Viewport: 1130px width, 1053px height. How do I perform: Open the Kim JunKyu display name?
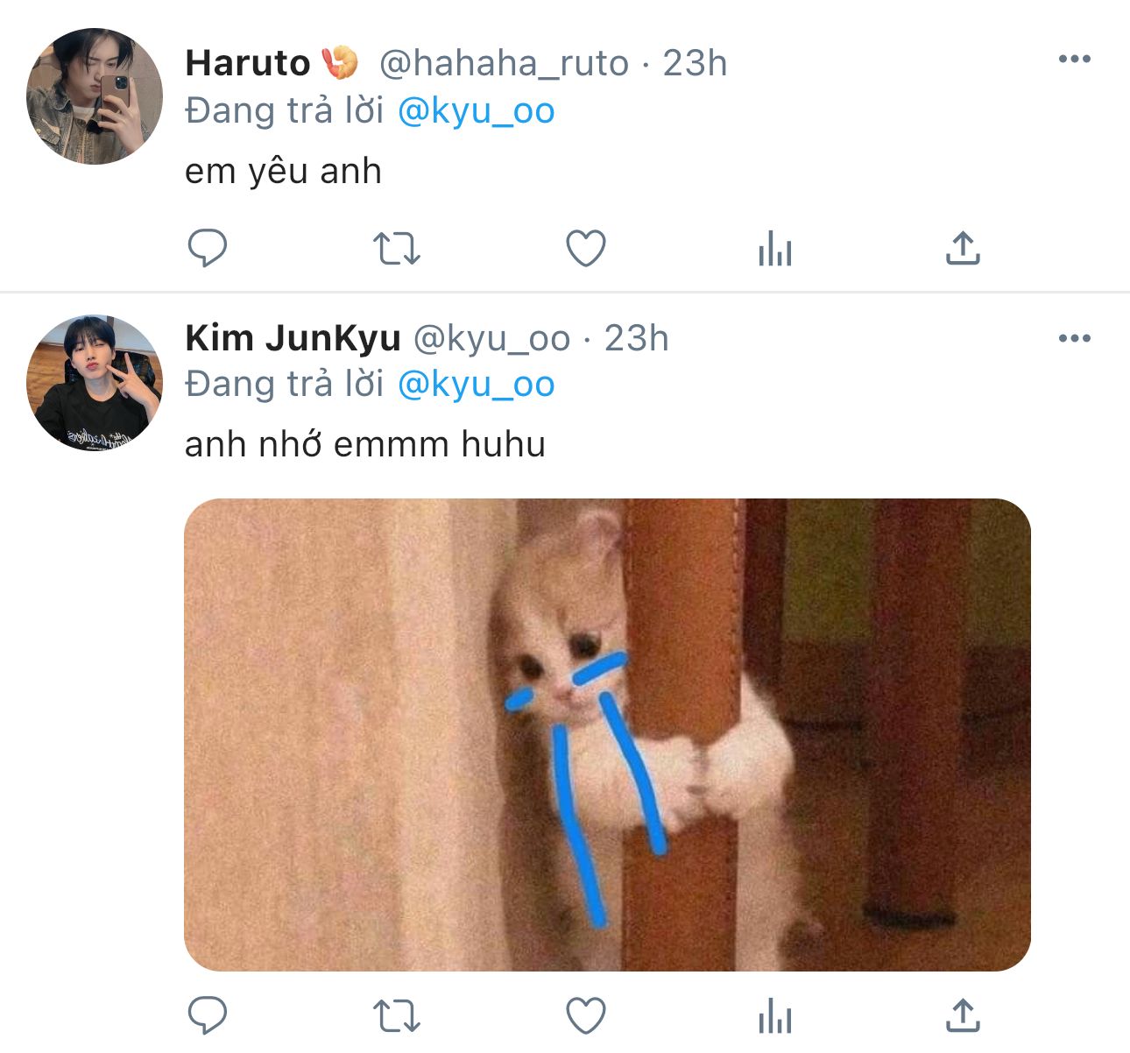293,338
